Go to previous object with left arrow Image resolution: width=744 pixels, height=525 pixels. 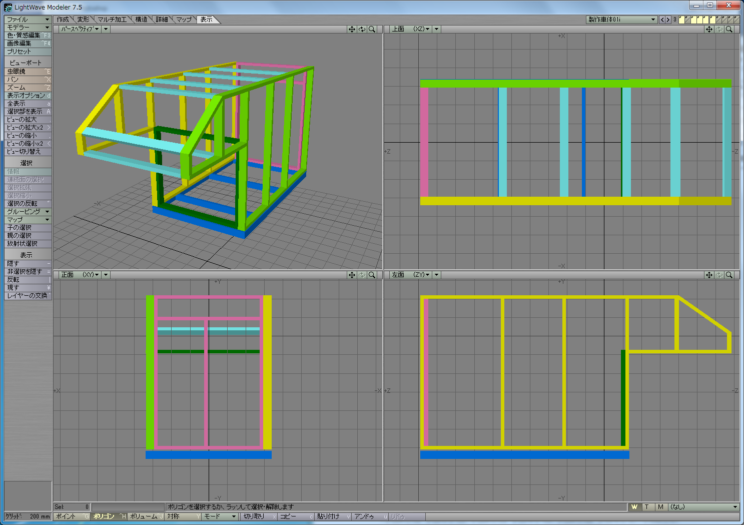click(x=662, y=20)
